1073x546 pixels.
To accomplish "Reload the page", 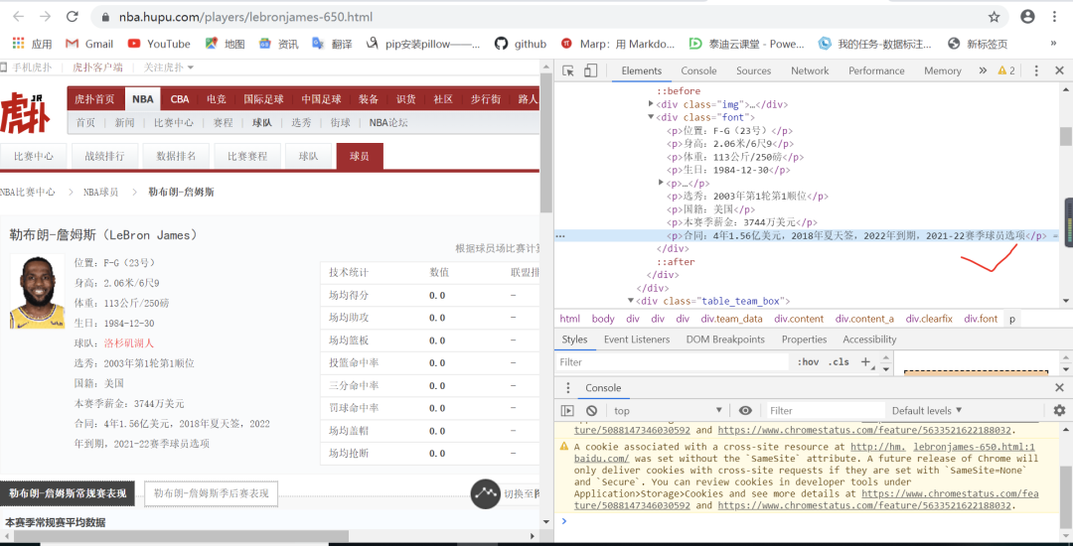I will point(73,17).
